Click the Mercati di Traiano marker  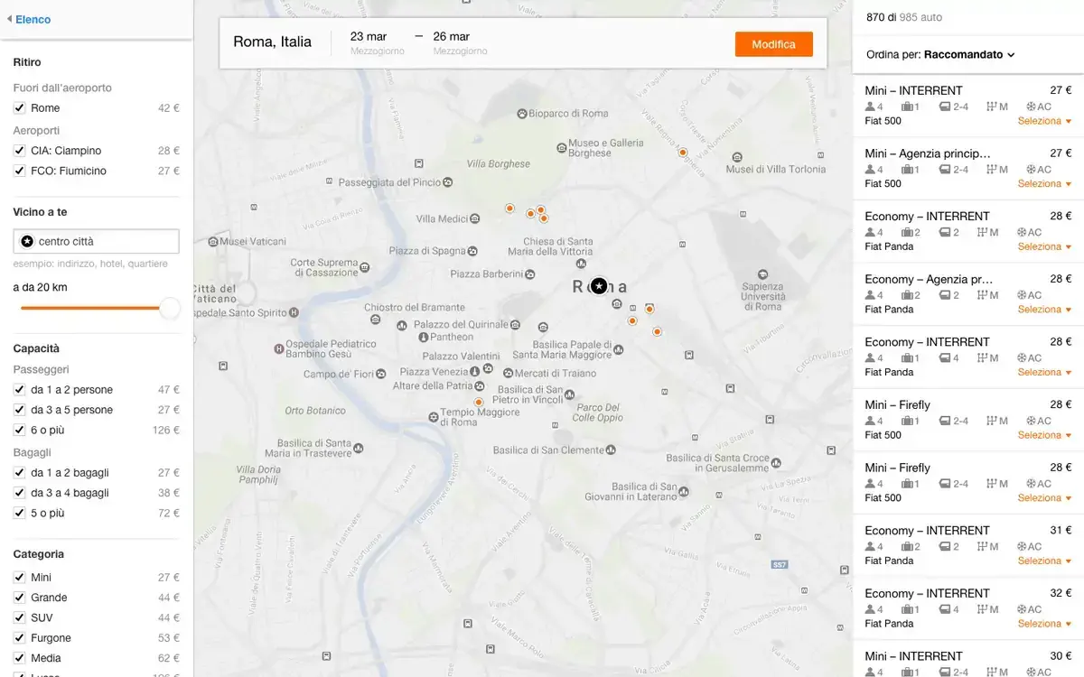pos(508,373)
